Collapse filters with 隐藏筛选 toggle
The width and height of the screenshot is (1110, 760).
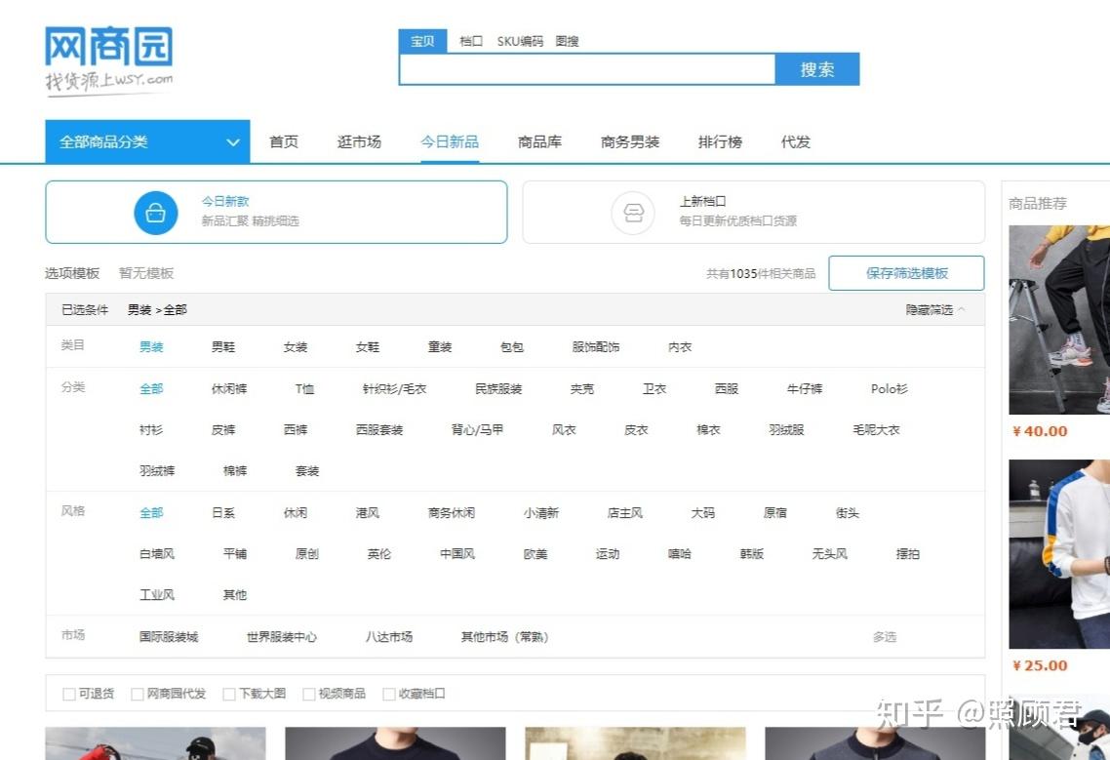pos(934,309)
